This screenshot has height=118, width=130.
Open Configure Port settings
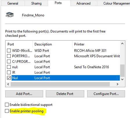[106, 94]
